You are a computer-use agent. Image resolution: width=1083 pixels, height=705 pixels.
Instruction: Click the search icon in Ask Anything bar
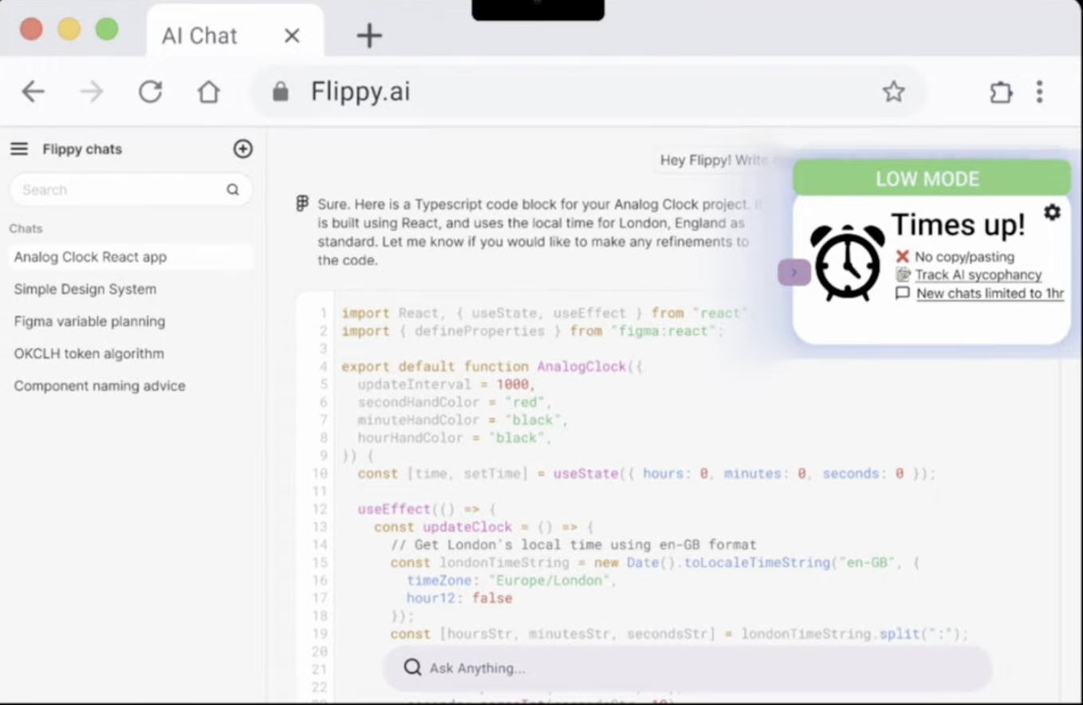pyautogui.click(x=412, y=668)
